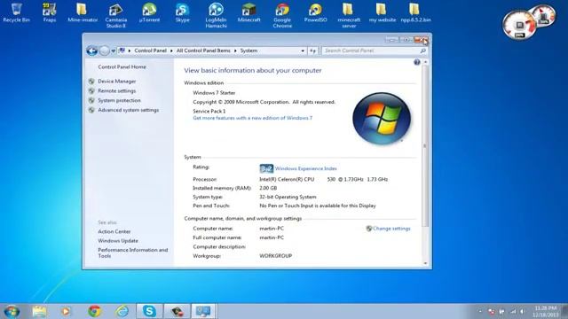This screenshot has width=568, height=319.
Task: Open the minecraft server folder
Action: click(x=349, y=16)
